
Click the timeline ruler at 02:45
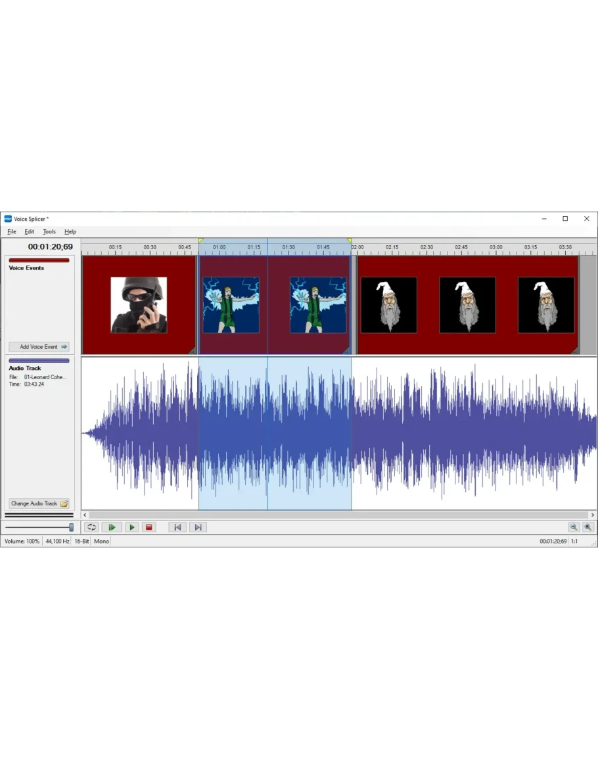pyautogui.click(x=461, y=248)
